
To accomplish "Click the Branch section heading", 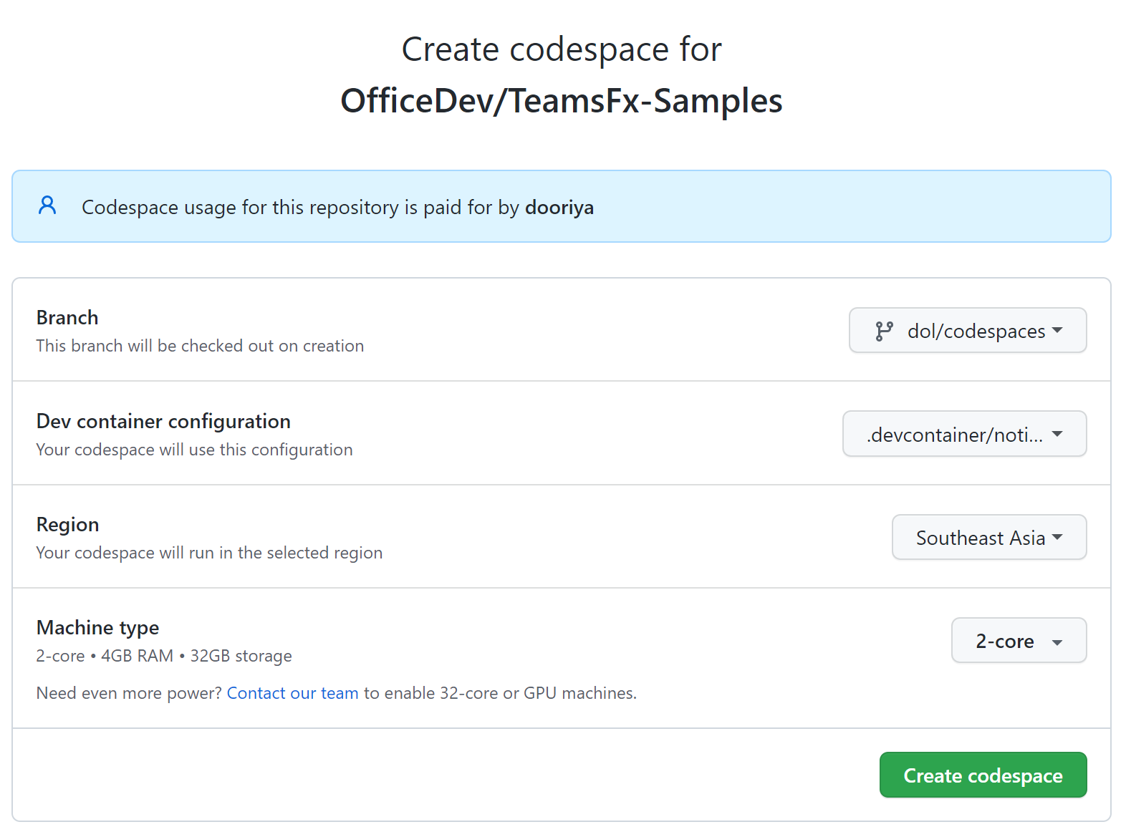I will point(67,317).
